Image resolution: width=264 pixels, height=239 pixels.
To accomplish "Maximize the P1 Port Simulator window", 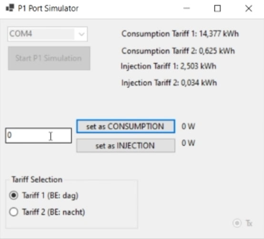I will 217,8.
